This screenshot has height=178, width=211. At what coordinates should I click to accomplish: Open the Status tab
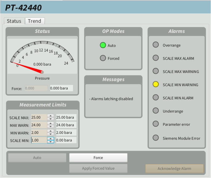[x=14, y=21]
